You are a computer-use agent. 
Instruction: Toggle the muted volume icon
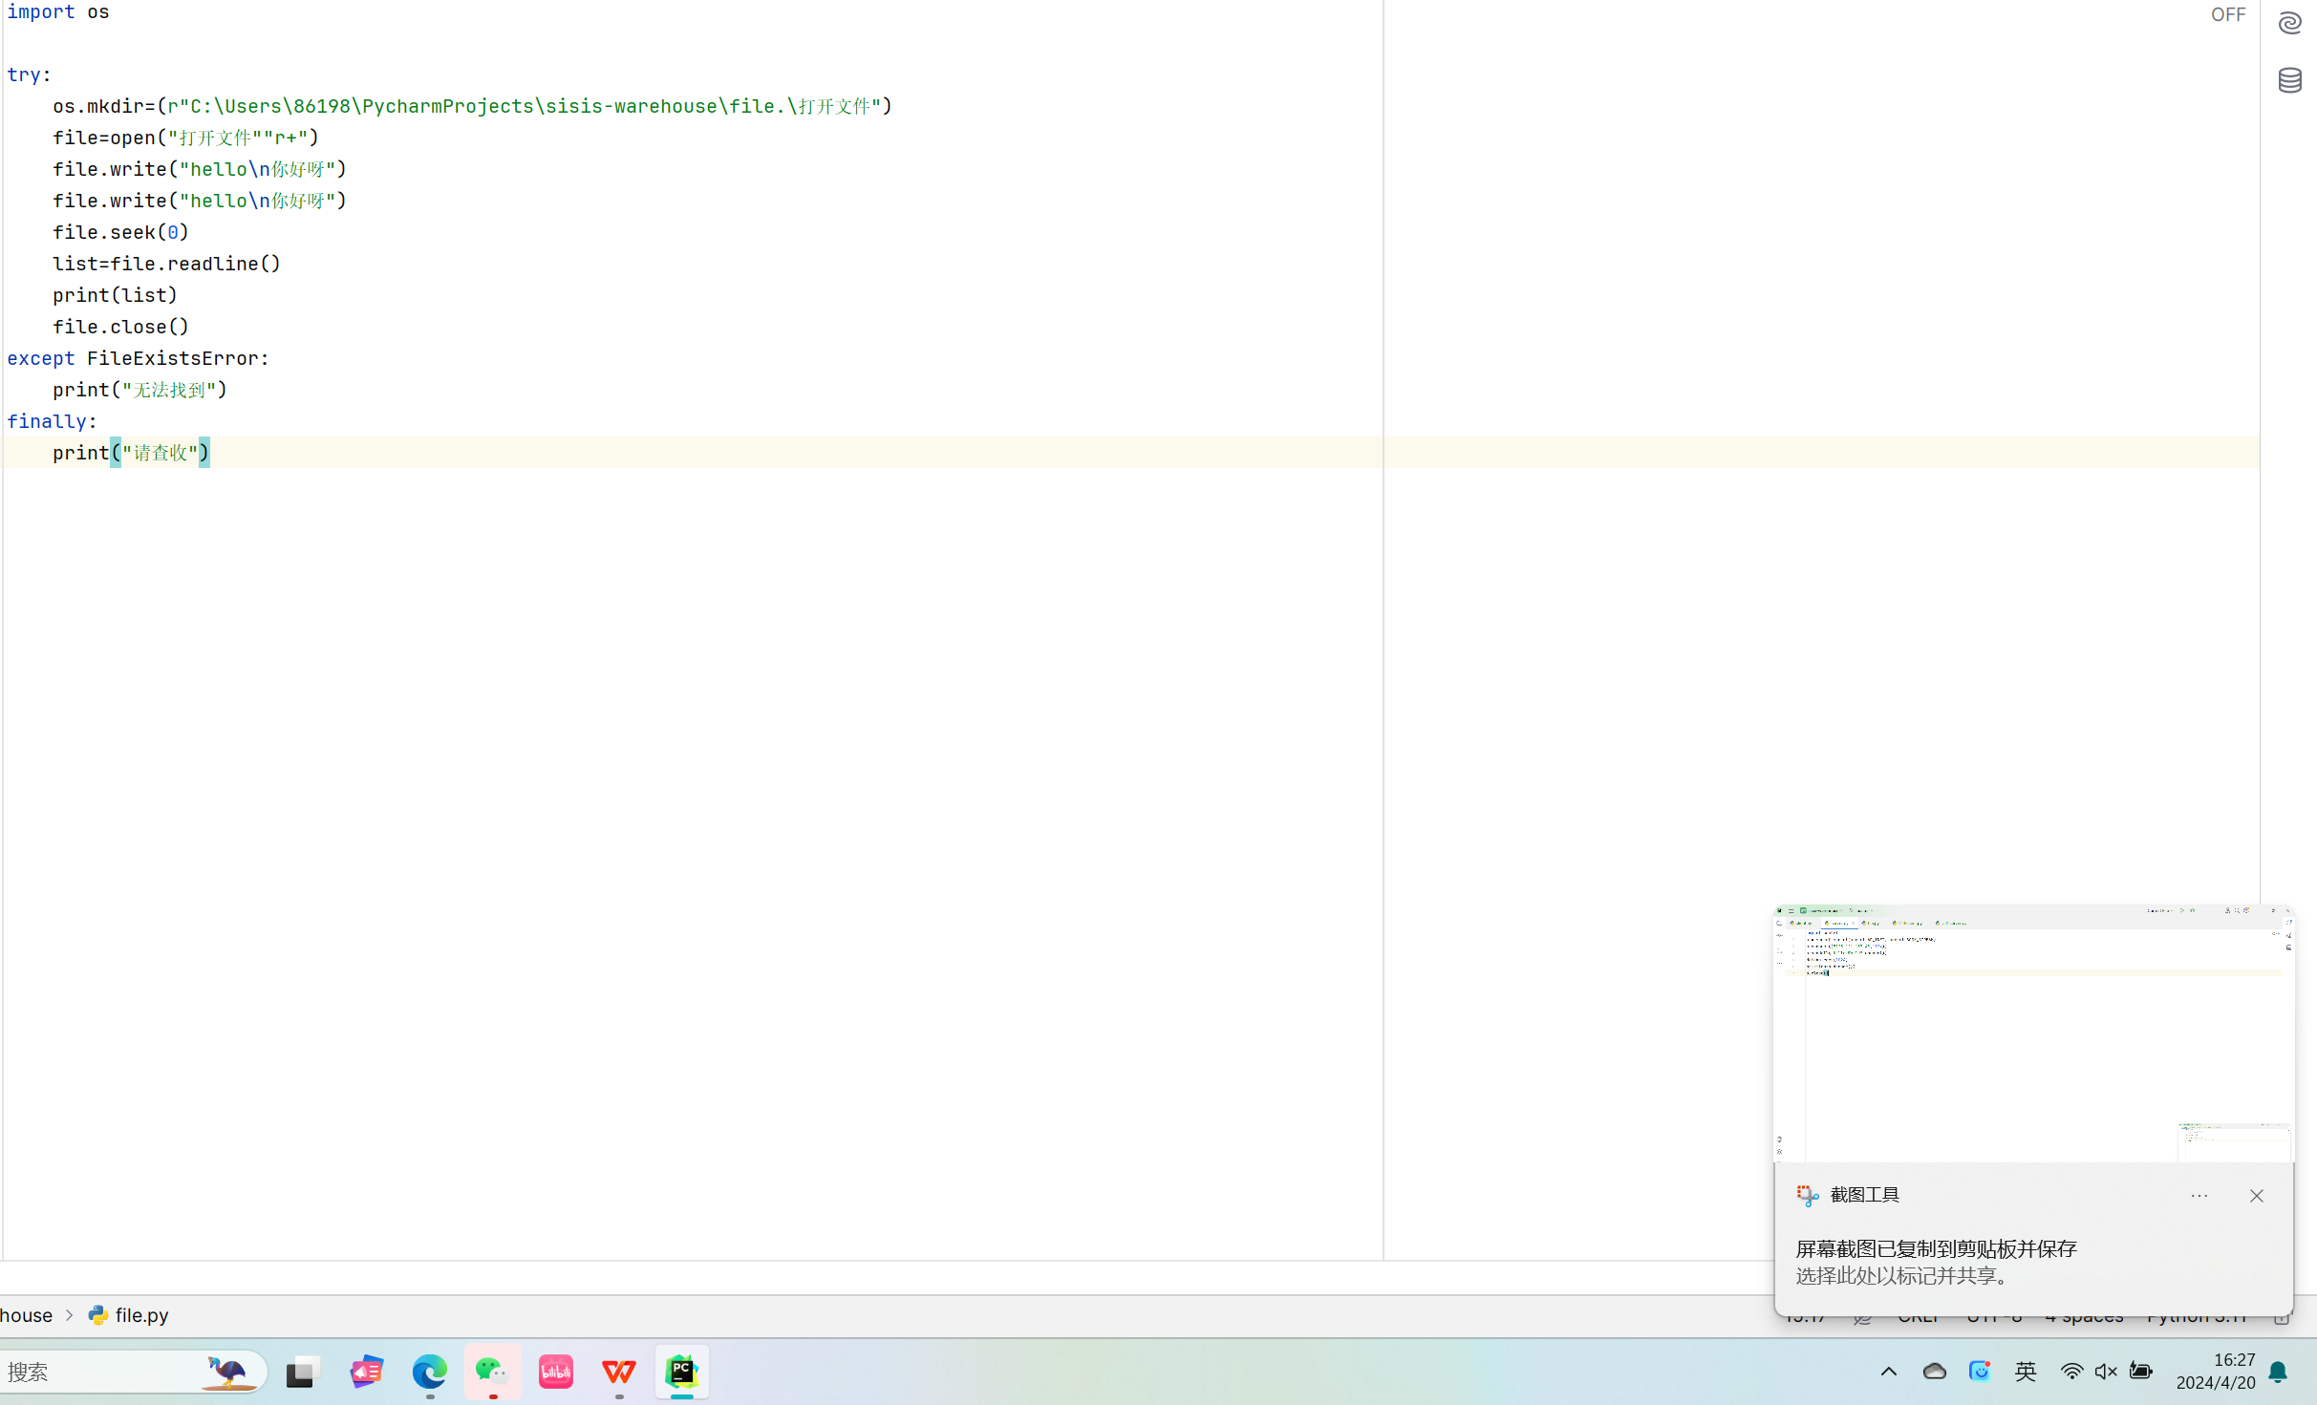[x=2106, y=1372]
